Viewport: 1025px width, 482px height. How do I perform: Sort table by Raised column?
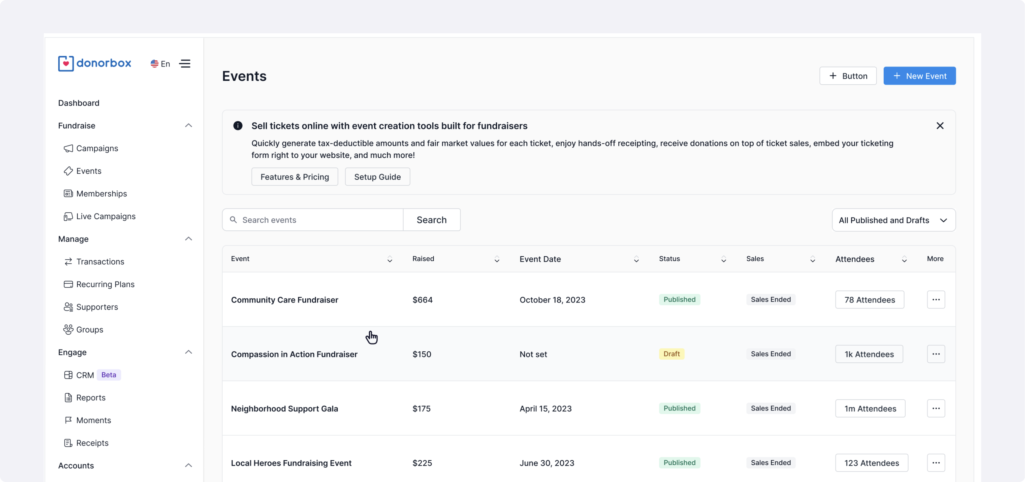pyautogui.click(x=497, y=259)
